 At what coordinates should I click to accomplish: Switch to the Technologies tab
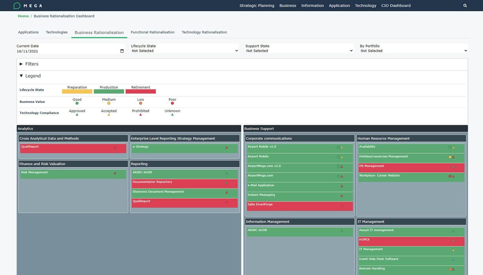coord(57,32)
